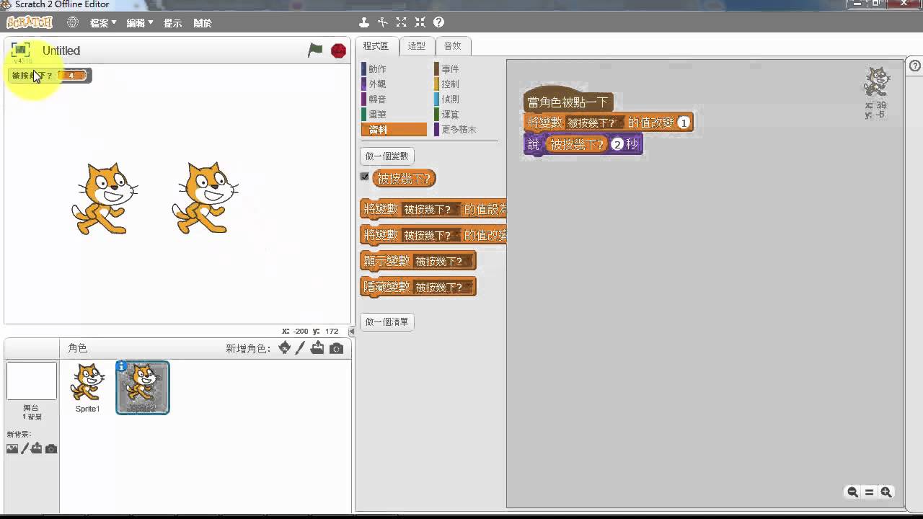Choose a backdrop from library
The image size is (923, 519).
click(x=12, y=448)
